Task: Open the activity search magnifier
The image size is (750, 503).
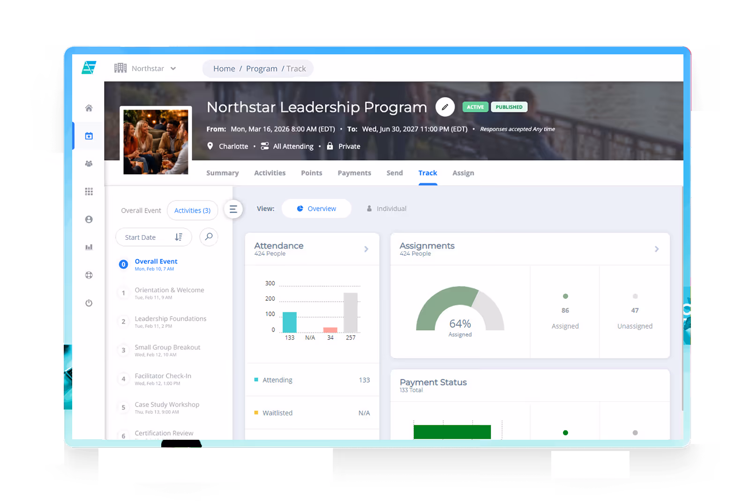Action: 209,237
